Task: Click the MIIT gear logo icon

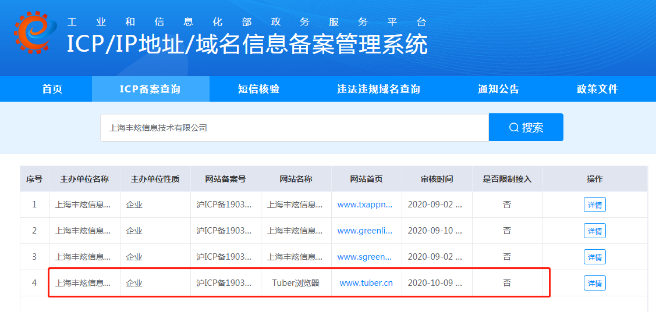Action: tap(36, 32)
